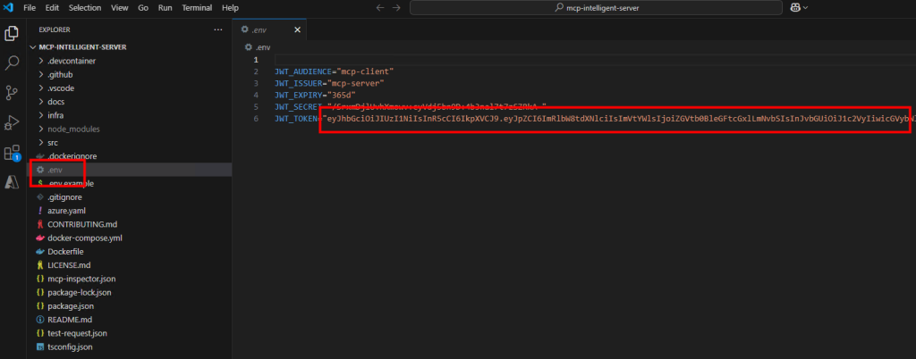
Task: Open the File menu
Action: click(30, 7)
